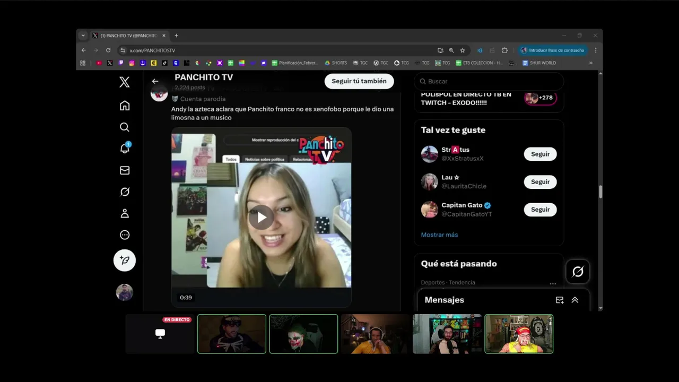Show more bookmarks with the chevron

(590, 63)
